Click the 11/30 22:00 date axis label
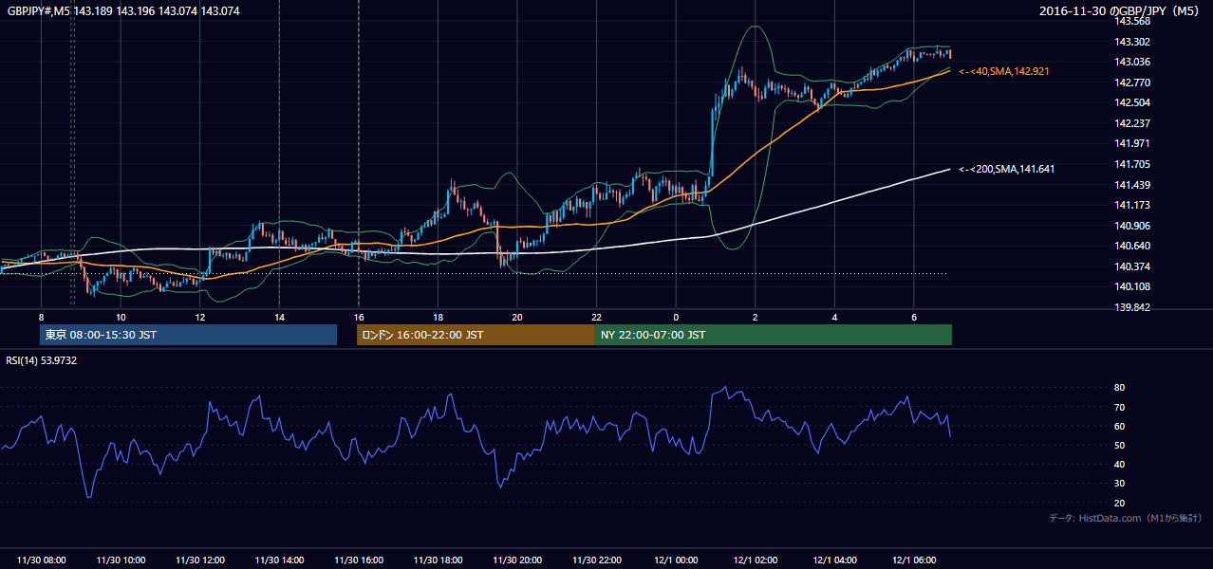Image resolution: width=1213 pixels, height=569 pixels. [x=596, y=560]
